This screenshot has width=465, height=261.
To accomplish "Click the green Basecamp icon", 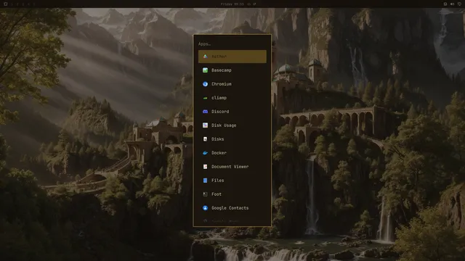I will (x=205, y=70).
